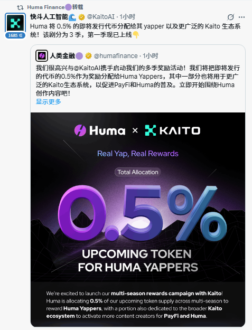Click the blue wave emoji after 快斗人工智能
Screen dimensions: 252x330
pos(72,17)
